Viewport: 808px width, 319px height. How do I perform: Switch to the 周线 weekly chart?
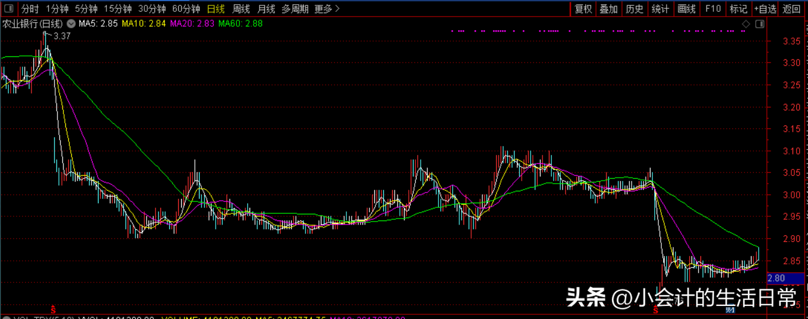coord(241,9)
